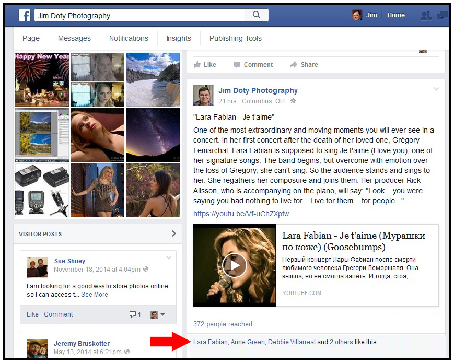Click 2 others in likes list
The width and height of the screenshot is (454, 363).
[341, 342]
